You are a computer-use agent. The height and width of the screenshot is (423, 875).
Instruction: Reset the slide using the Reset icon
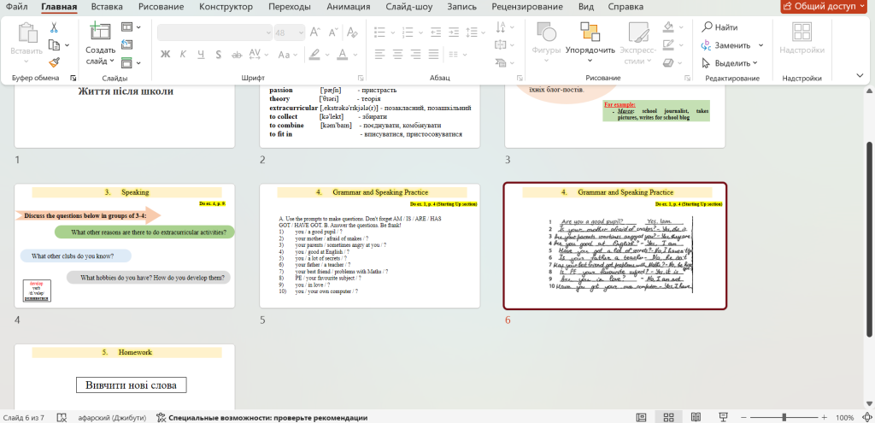(127, 44)
